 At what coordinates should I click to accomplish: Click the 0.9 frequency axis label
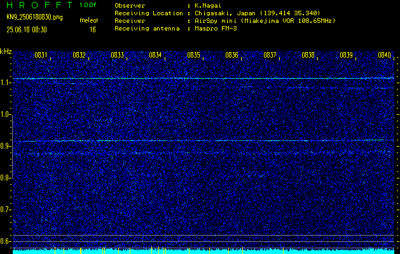(x=5, y=146)
